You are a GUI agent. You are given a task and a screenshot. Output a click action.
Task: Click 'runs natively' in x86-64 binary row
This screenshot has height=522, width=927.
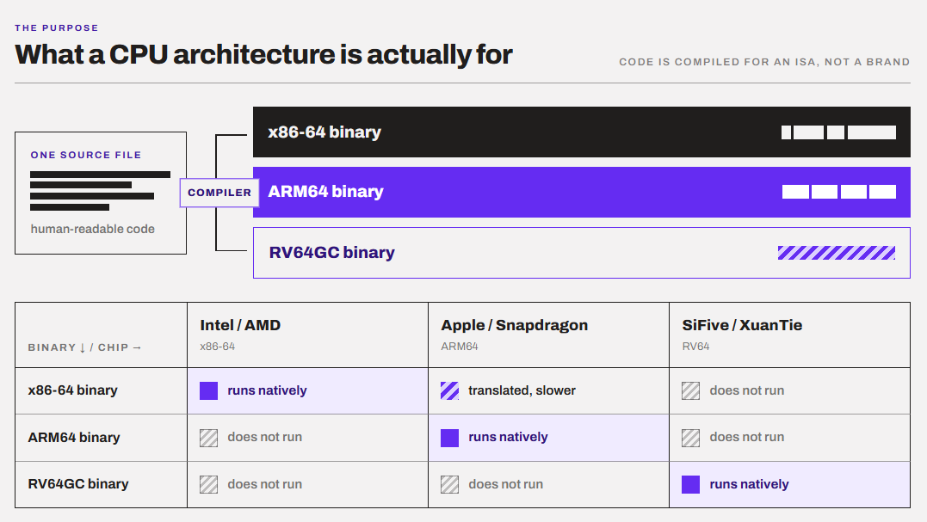(x=267, y=390)
